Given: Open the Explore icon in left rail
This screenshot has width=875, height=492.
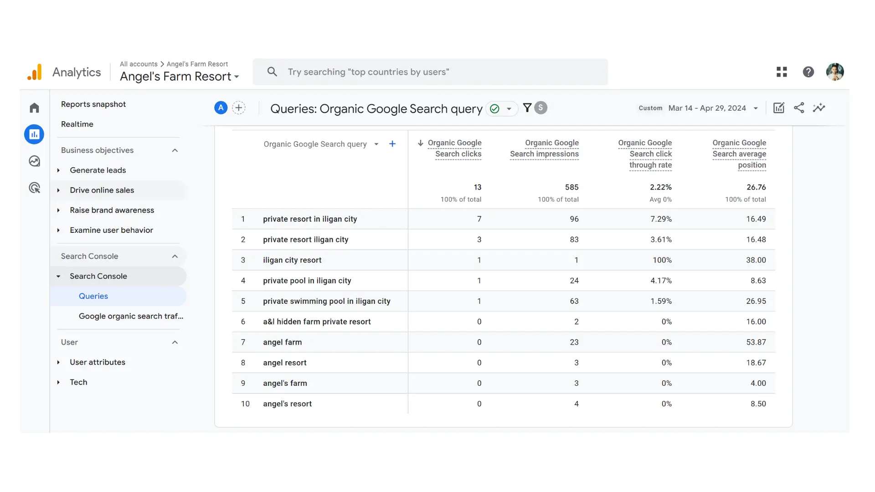Looking at the screenshot, I should pos(34,161).
